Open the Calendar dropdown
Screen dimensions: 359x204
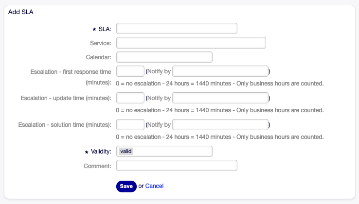[164, 57]
